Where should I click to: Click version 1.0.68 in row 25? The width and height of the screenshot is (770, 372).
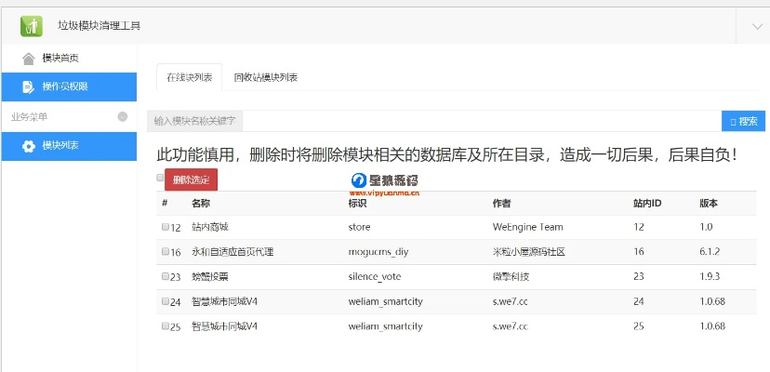tap(712, 326)
